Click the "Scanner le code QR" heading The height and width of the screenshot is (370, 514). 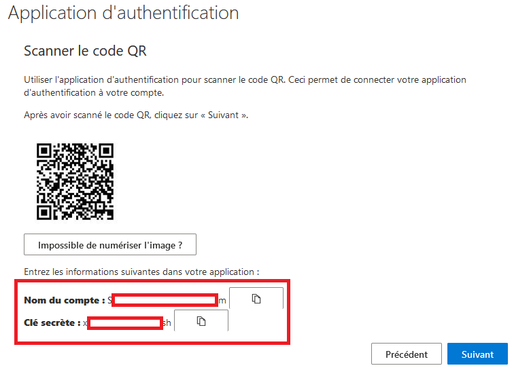(85, 51)
